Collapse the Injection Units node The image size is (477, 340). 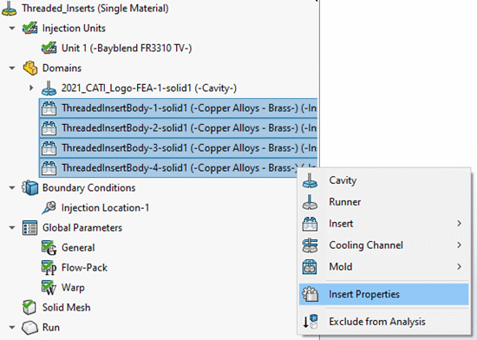(x=12, y=29)
